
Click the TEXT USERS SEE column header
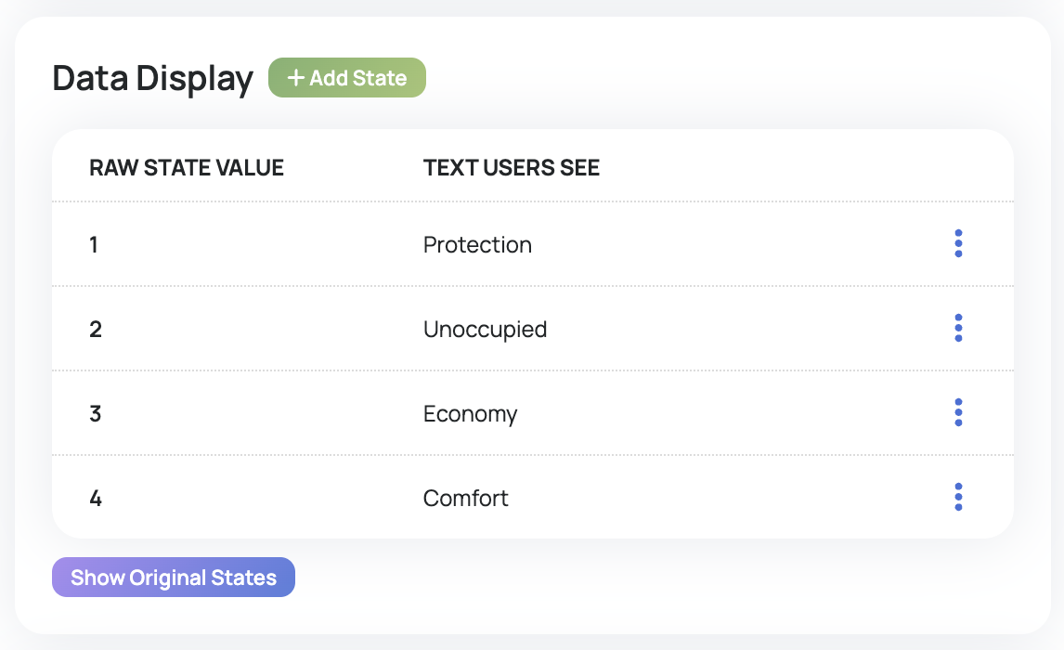512,168
